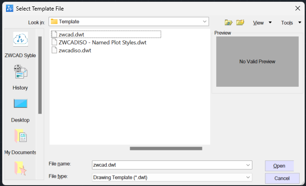Create a new folder icon
This screenshot has height=186, width=306.
[240, 22]
